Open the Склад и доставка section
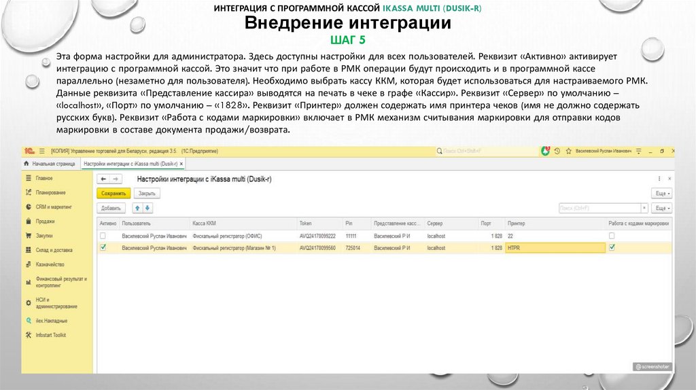This screenshot has height=390, width=696. click(x=54, y=250)
